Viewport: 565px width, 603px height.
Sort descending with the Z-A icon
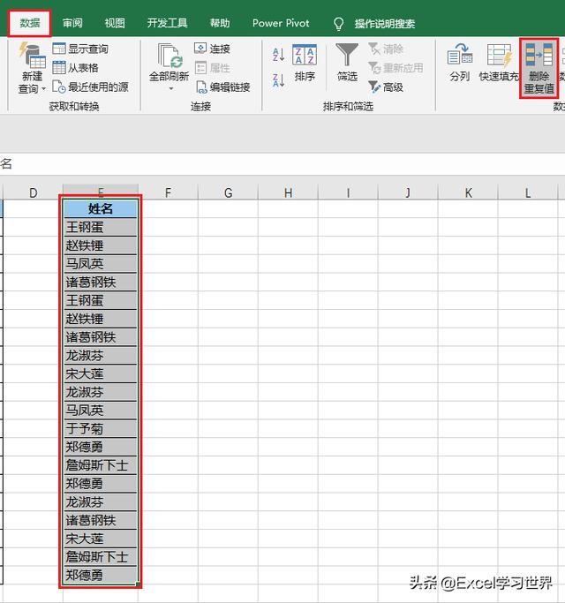pos(278,80)
